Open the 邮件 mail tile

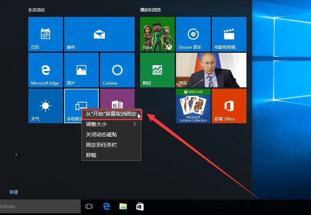point(99,34)
